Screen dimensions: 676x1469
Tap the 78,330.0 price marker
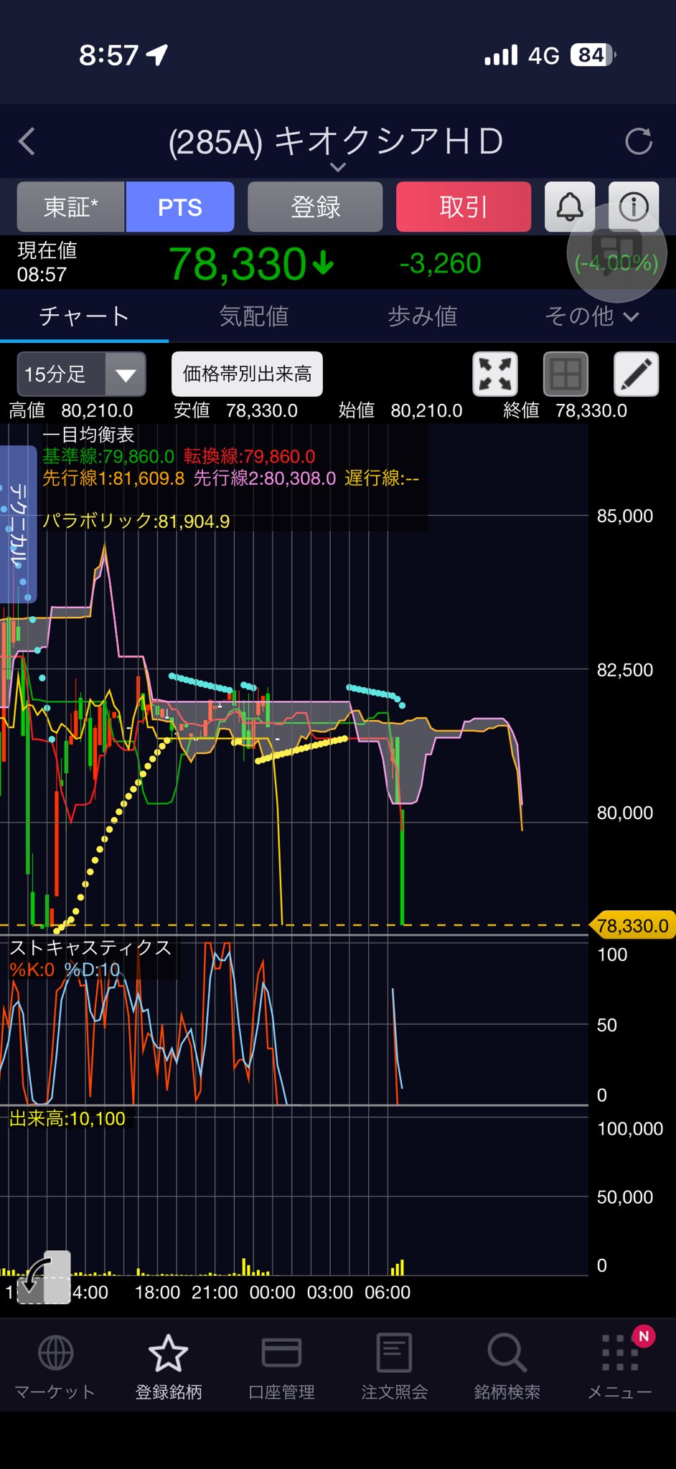pos(632,925)
